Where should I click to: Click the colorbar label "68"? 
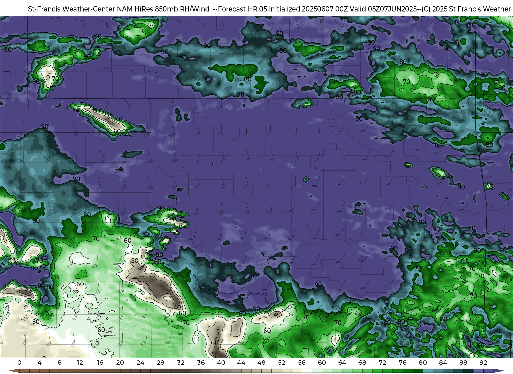tap(362, 363)
